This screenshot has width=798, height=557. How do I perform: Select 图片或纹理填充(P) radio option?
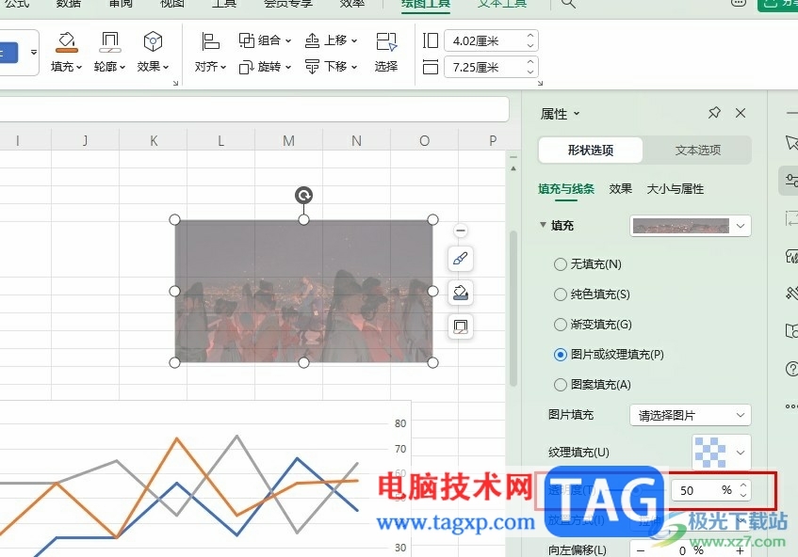[x=561, y=355]
